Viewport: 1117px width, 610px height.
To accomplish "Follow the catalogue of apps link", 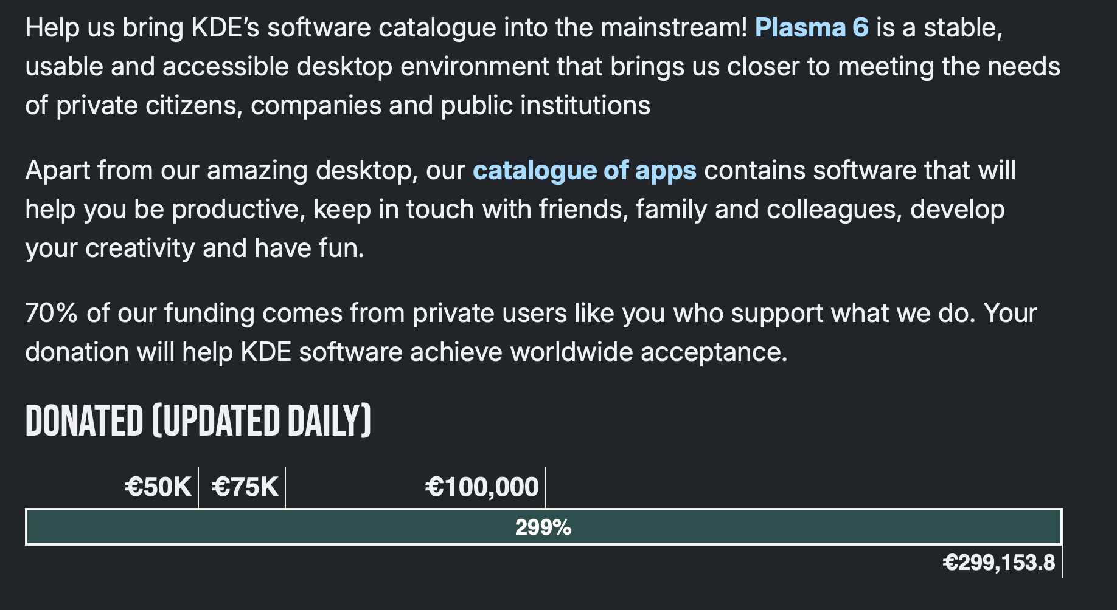I will (584, 171).
